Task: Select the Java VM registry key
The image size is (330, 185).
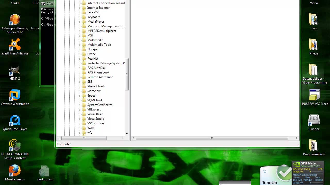Action: tap(93, 12)
